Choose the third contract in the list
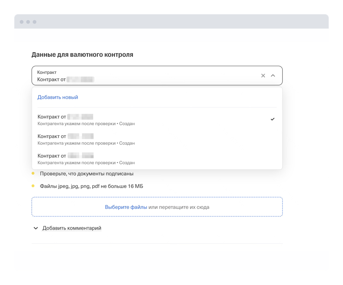This screenshot has height=285, width=343. [124, 159]
